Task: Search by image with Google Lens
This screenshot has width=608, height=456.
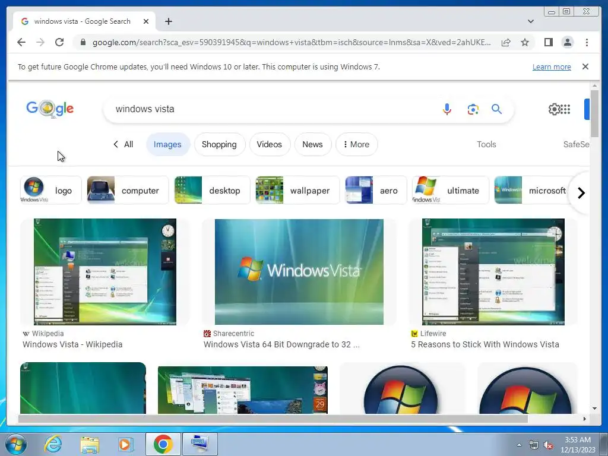Action: [x=473, y=109]
